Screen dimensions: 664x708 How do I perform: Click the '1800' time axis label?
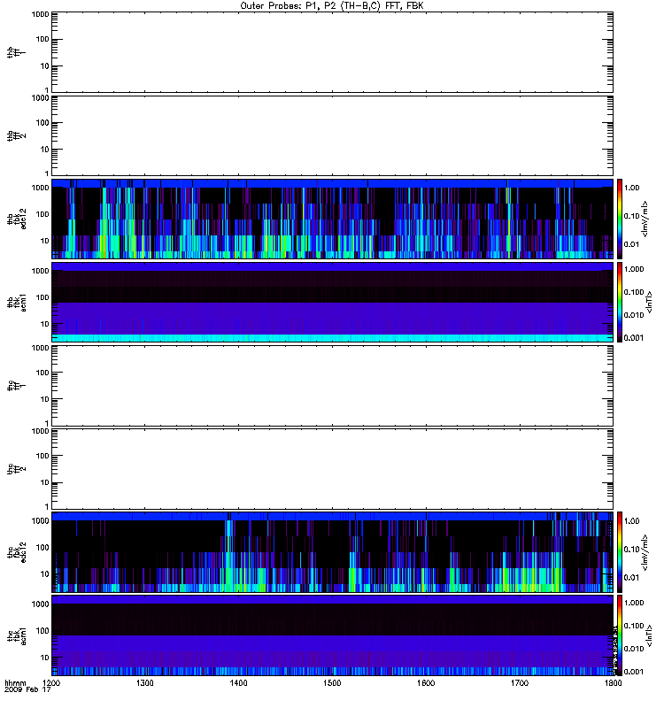coord(613,683)
